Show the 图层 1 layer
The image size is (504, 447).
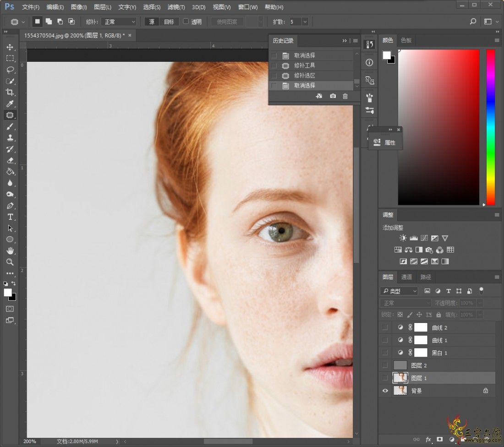coord(385,378)
